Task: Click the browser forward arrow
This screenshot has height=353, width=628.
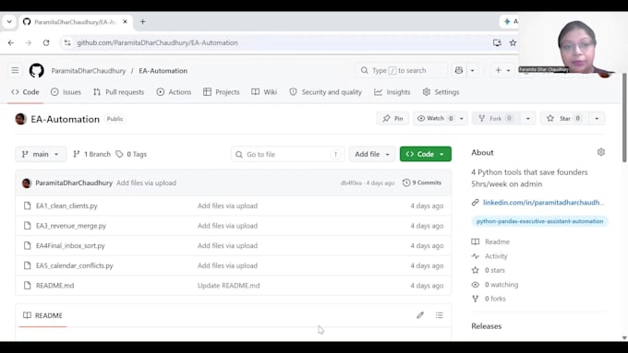Action: [28, 42]
